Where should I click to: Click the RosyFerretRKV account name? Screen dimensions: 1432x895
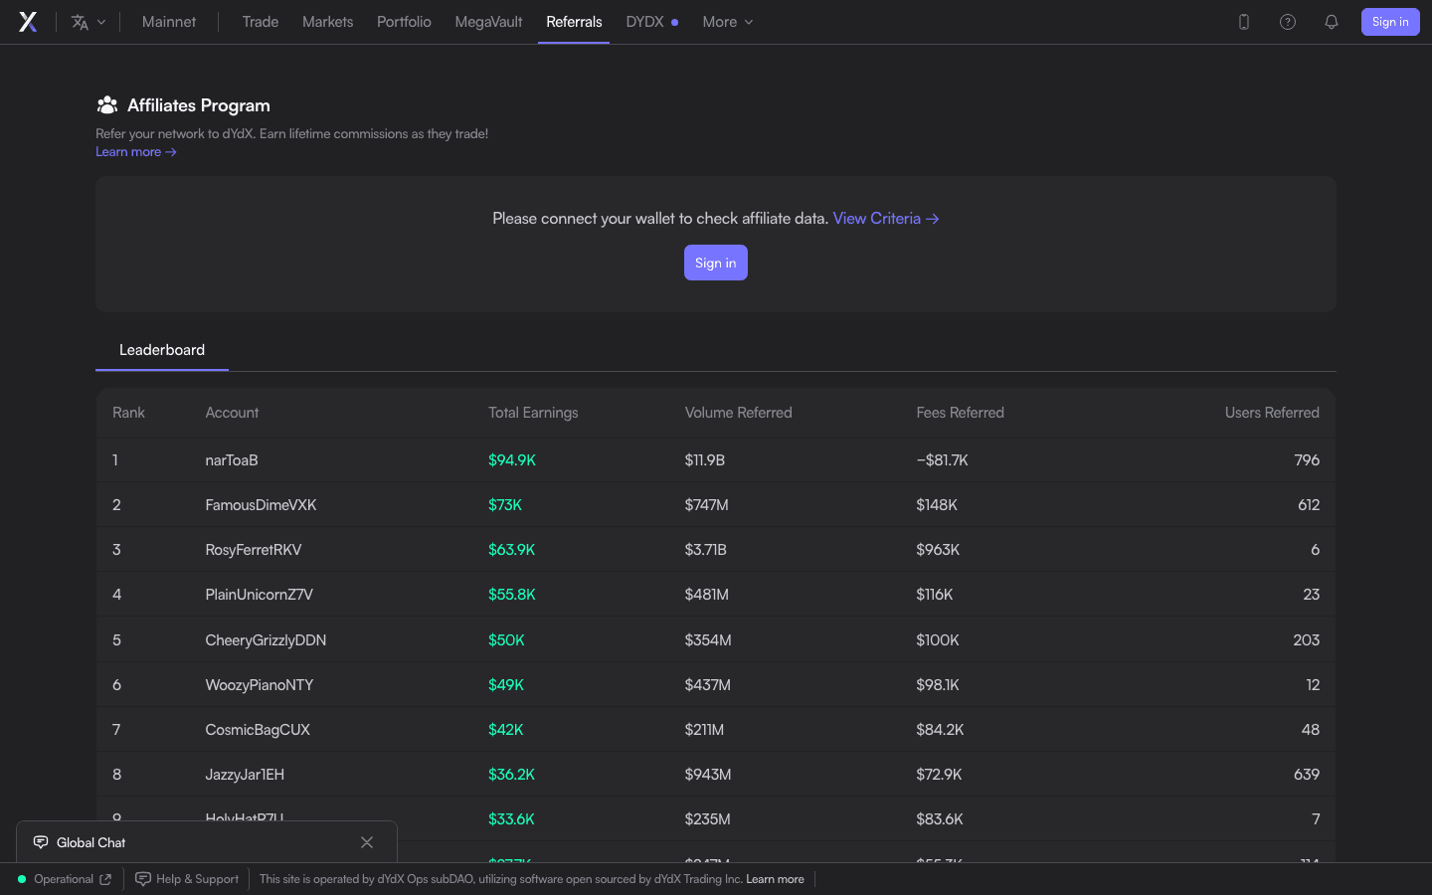254,550
